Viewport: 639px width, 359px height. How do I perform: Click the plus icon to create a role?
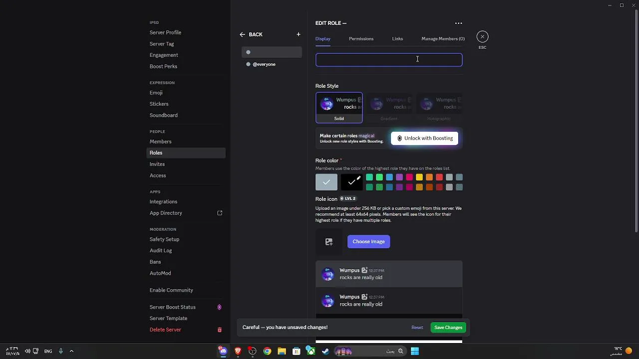(299, 34)
